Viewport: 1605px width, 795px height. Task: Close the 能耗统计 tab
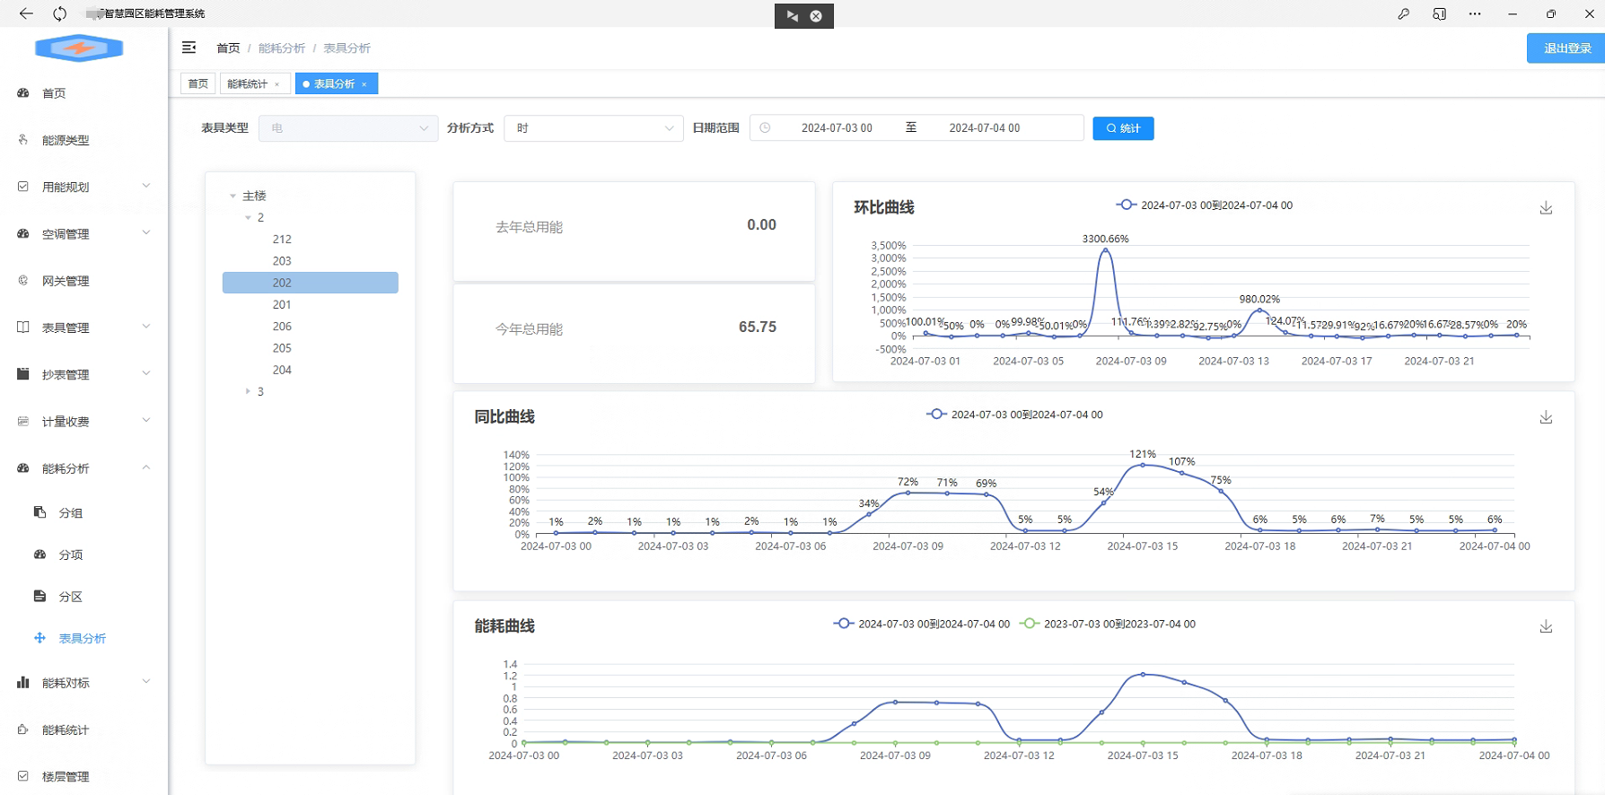277,84
